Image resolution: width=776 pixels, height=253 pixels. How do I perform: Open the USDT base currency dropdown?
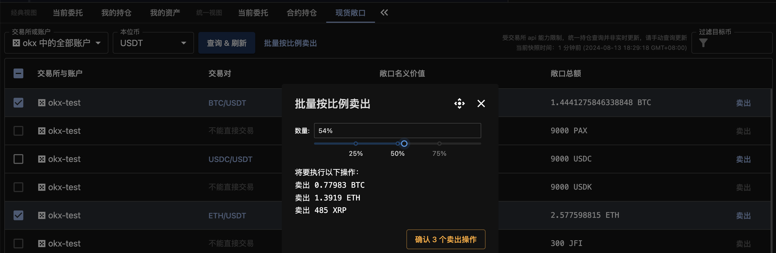(x=153, y=43)
